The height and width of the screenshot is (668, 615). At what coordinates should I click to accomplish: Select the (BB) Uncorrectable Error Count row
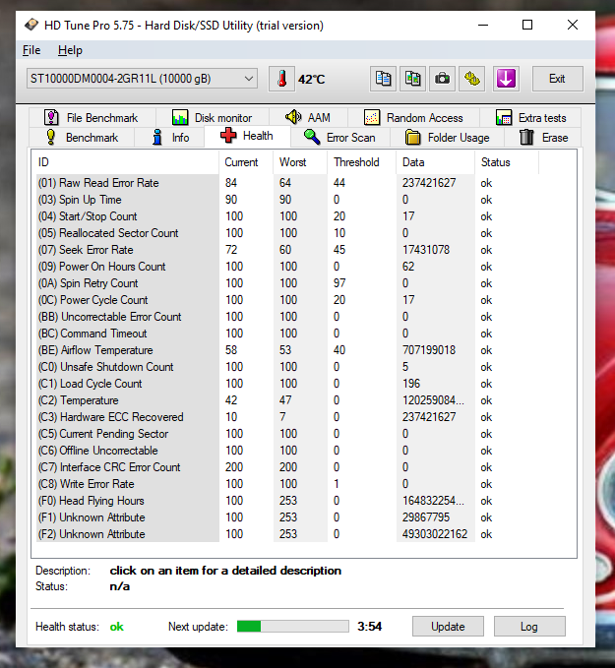pyautogui.click(x=286, y=317)
